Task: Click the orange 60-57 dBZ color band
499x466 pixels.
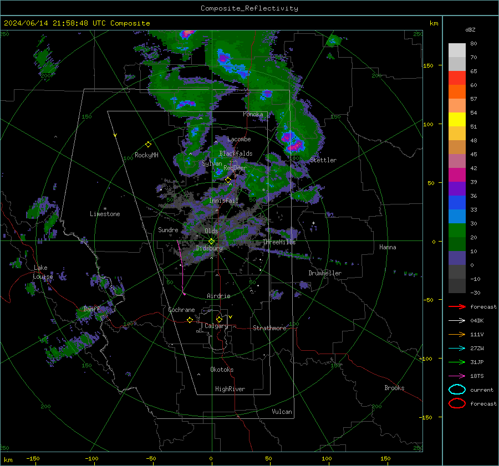Action: pos(457,92)
